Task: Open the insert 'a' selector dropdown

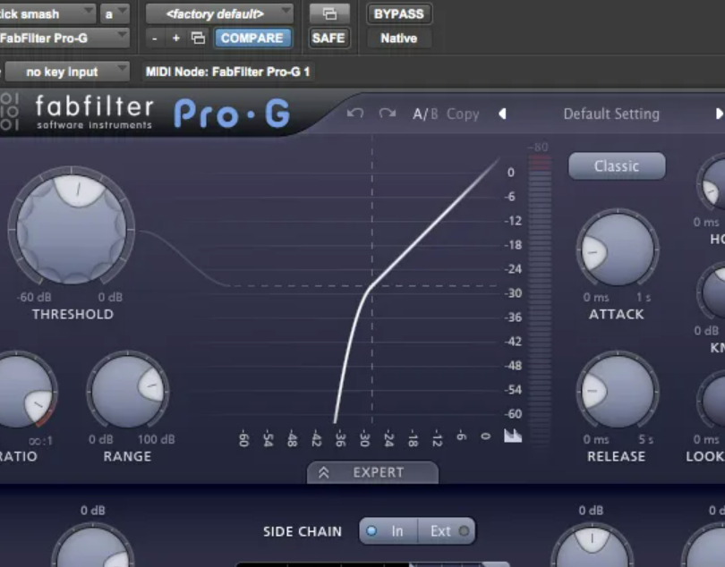Action: (115, 14)
